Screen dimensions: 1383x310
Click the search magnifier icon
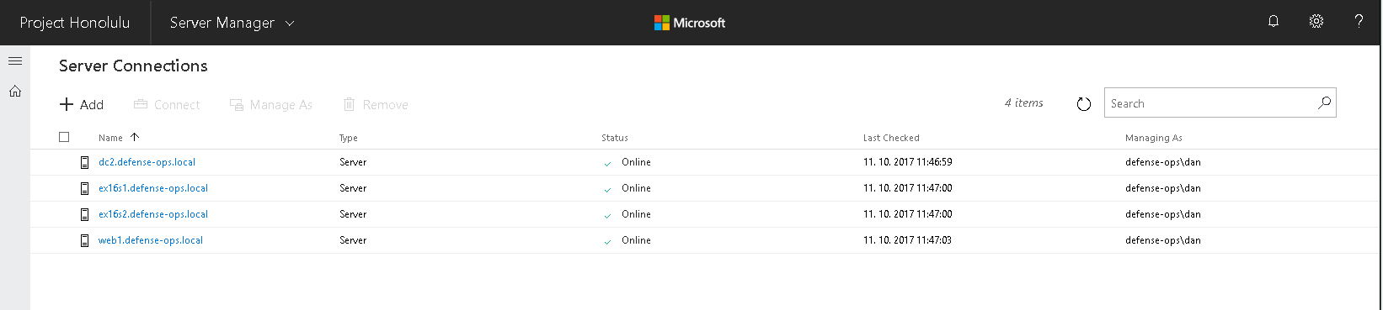pyautogui.click(x=1324, y=102)
